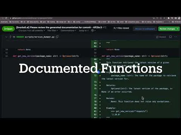Click the 'package_name (str)' docstring line
The height and width of the screenshot is (135, 181).
point(139,77)
